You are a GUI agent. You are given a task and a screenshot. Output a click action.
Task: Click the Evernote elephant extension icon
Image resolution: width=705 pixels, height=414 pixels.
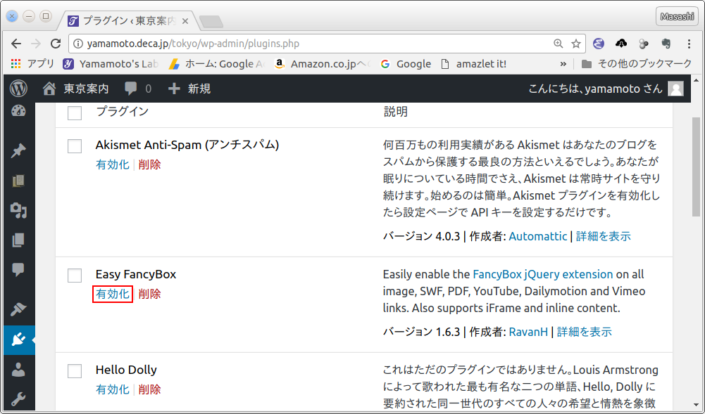point(666,44)
